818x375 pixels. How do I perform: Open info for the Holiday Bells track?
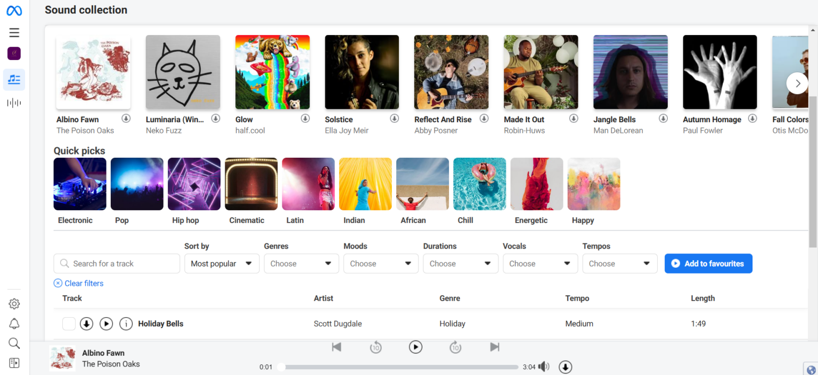[126, 323]
